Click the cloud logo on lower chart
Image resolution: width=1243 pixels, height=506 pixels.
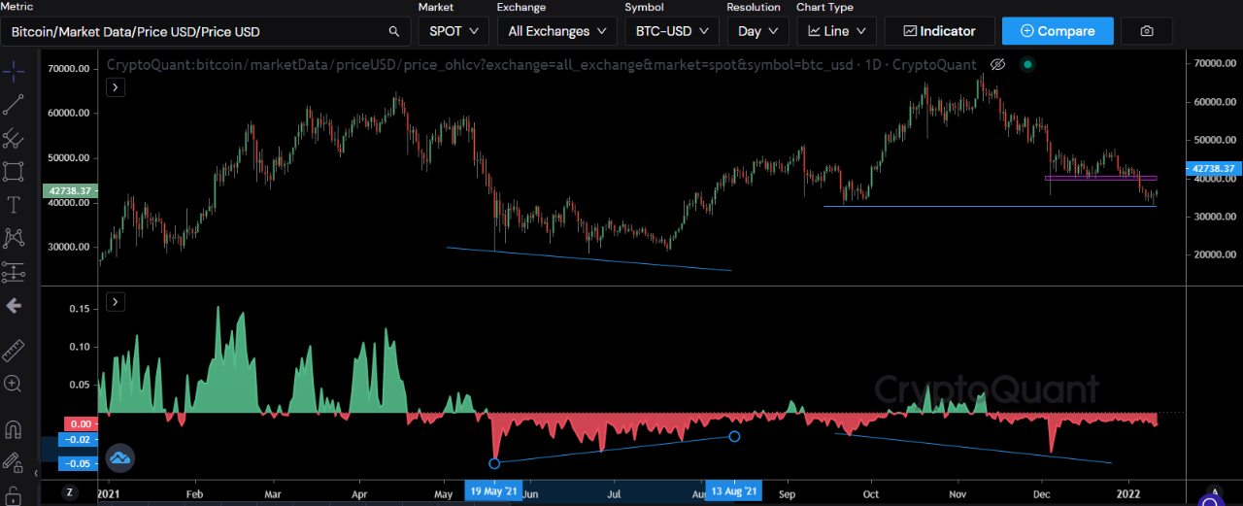pos(119,456)
